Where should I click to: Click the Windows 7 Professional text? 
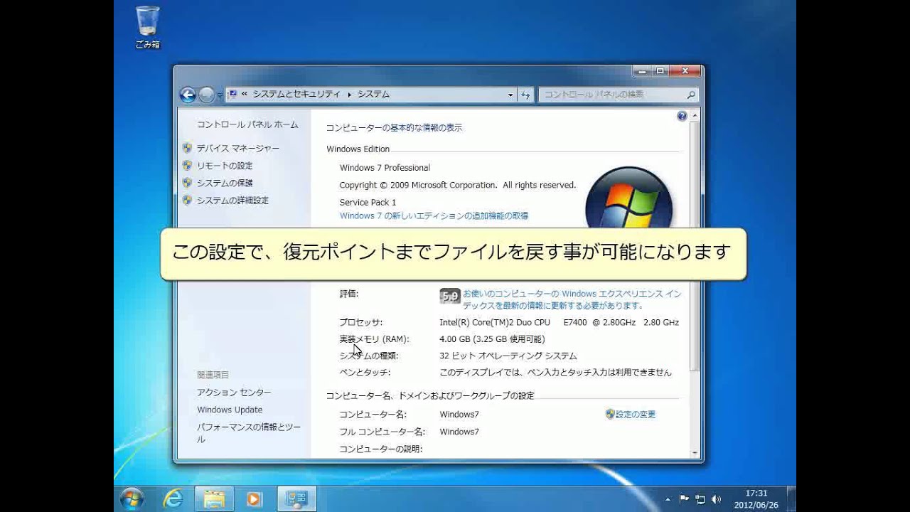tap(385, 168)
